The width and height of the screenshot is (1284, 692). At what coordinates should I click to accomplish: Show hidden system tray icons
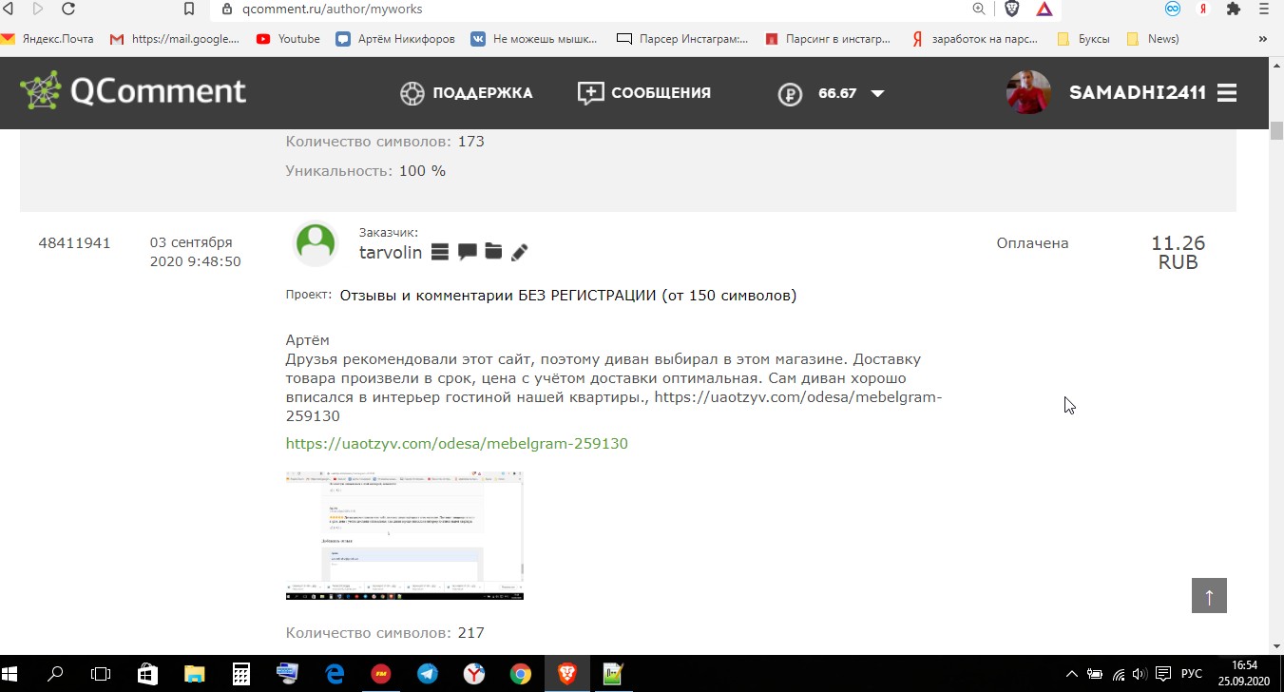point(1072,675)
